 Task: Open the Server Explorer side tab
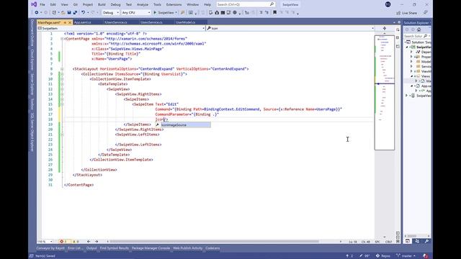click(32, 84)
